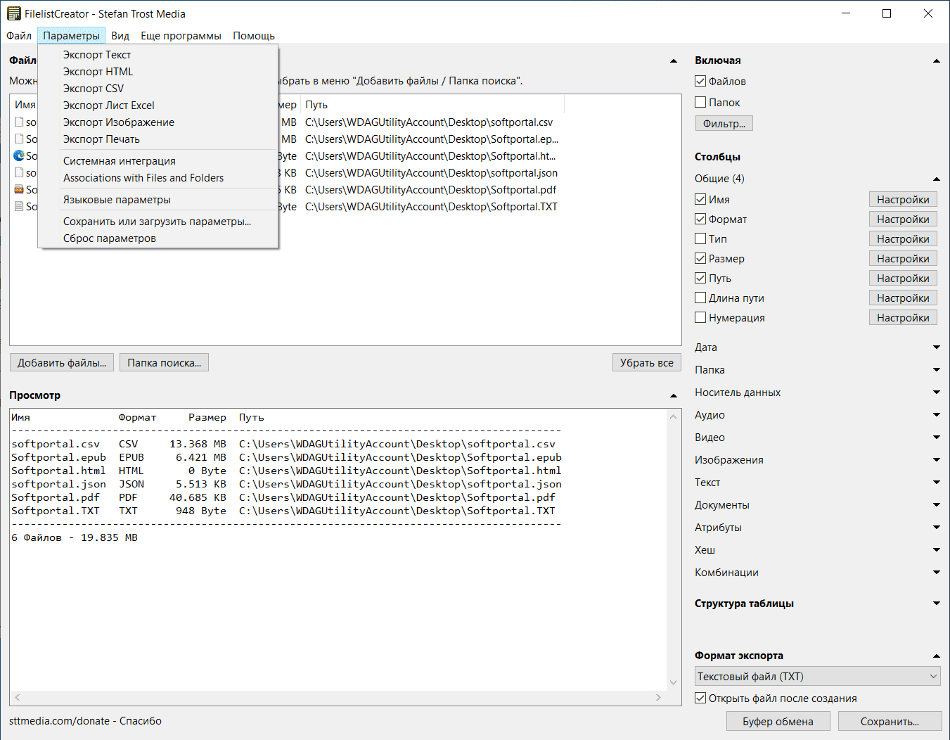The width and height of the screenshot is (950, 740).
Task: Toggle Открыть файл после создания checkbox
Action: click(700, 698)
